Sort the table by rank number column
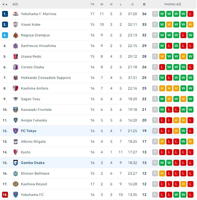 coord(5,4)
